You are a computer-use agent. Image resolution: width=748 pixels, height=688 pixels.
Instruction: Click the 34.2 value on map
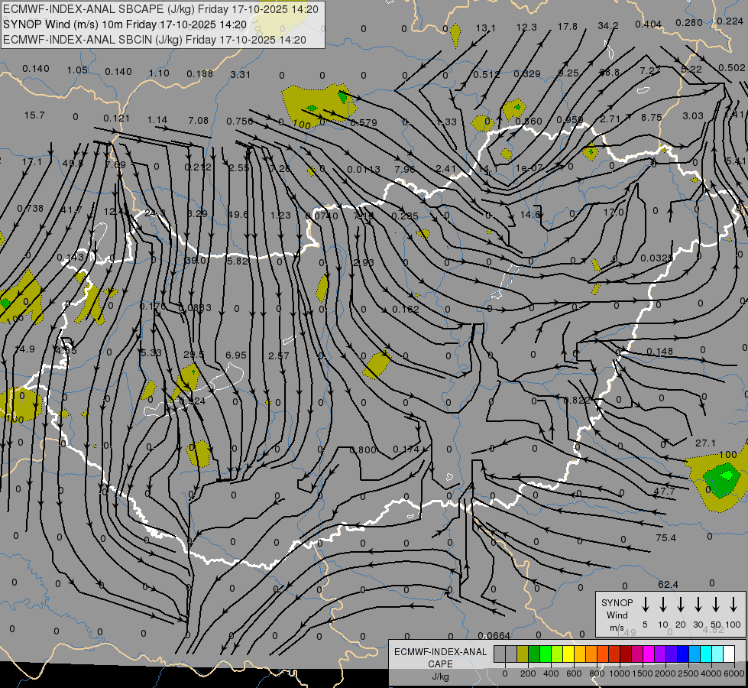[607, 26]
